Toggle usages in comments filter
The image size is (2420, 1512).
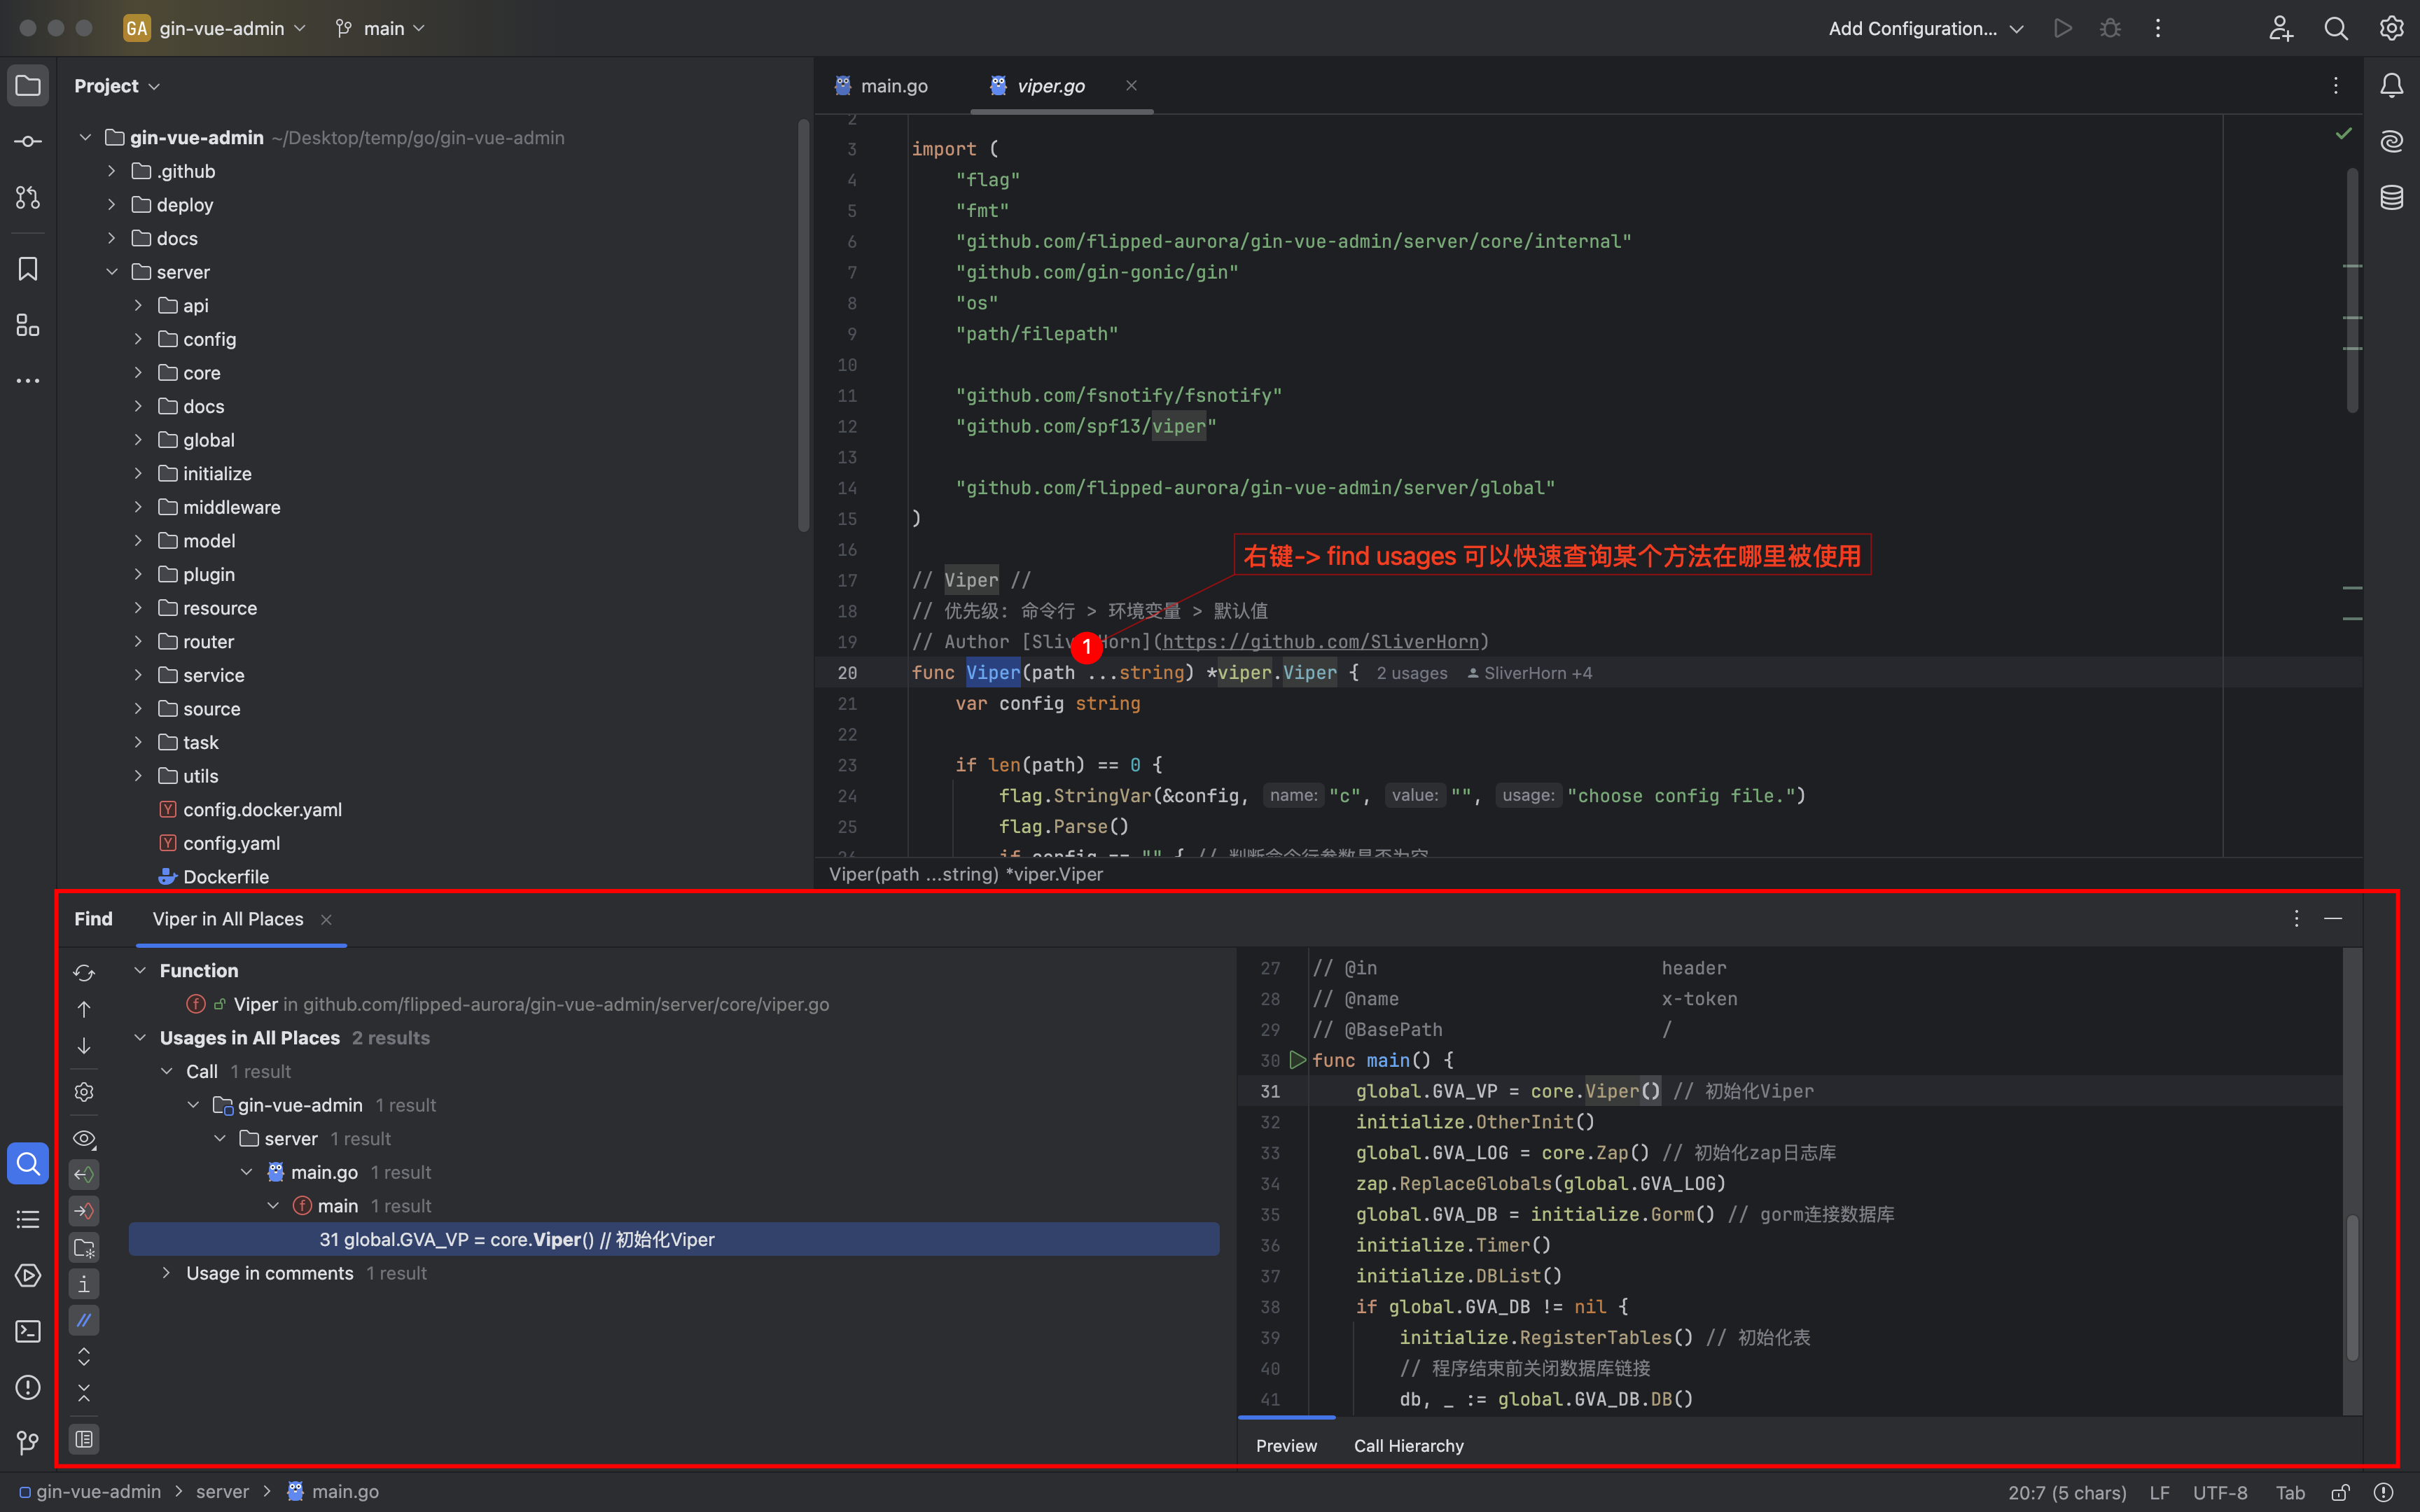tap(84, 1320)
